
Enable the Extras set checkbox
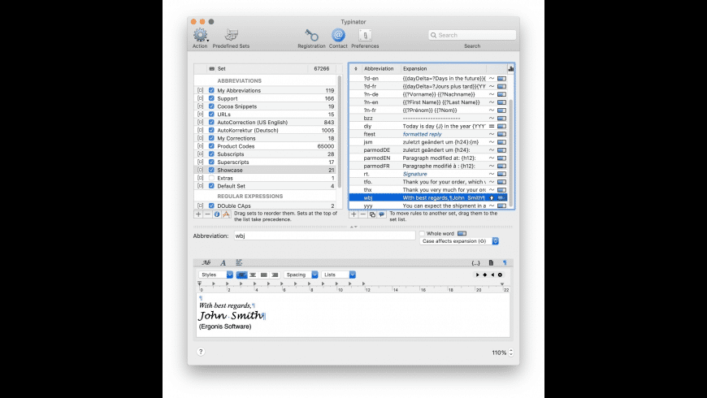coord(211,178)
